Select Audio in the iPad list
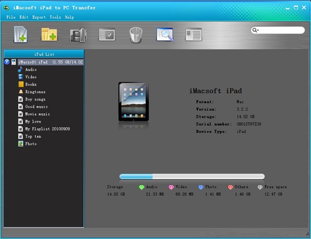Screen dimensions: 311x239 31,70
